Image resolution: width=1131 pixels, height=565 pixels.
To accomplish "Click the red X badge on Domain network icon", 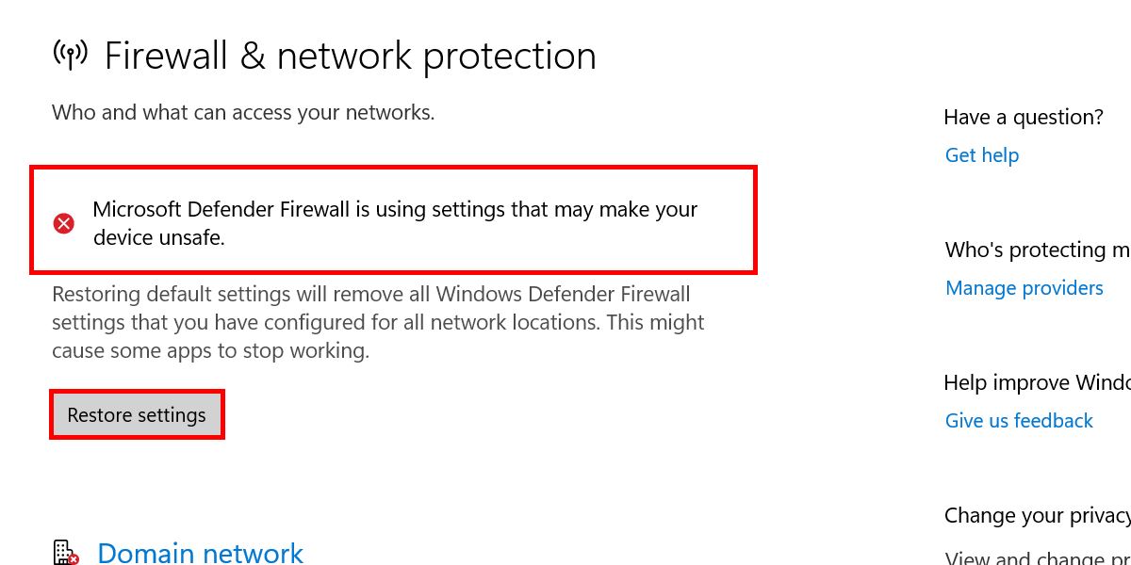I will pyautogui.click(x=74, y=560).
